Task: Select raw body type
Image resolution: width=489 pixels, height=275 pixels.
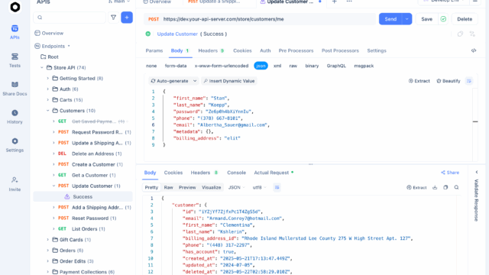Action: click(293, 66)
